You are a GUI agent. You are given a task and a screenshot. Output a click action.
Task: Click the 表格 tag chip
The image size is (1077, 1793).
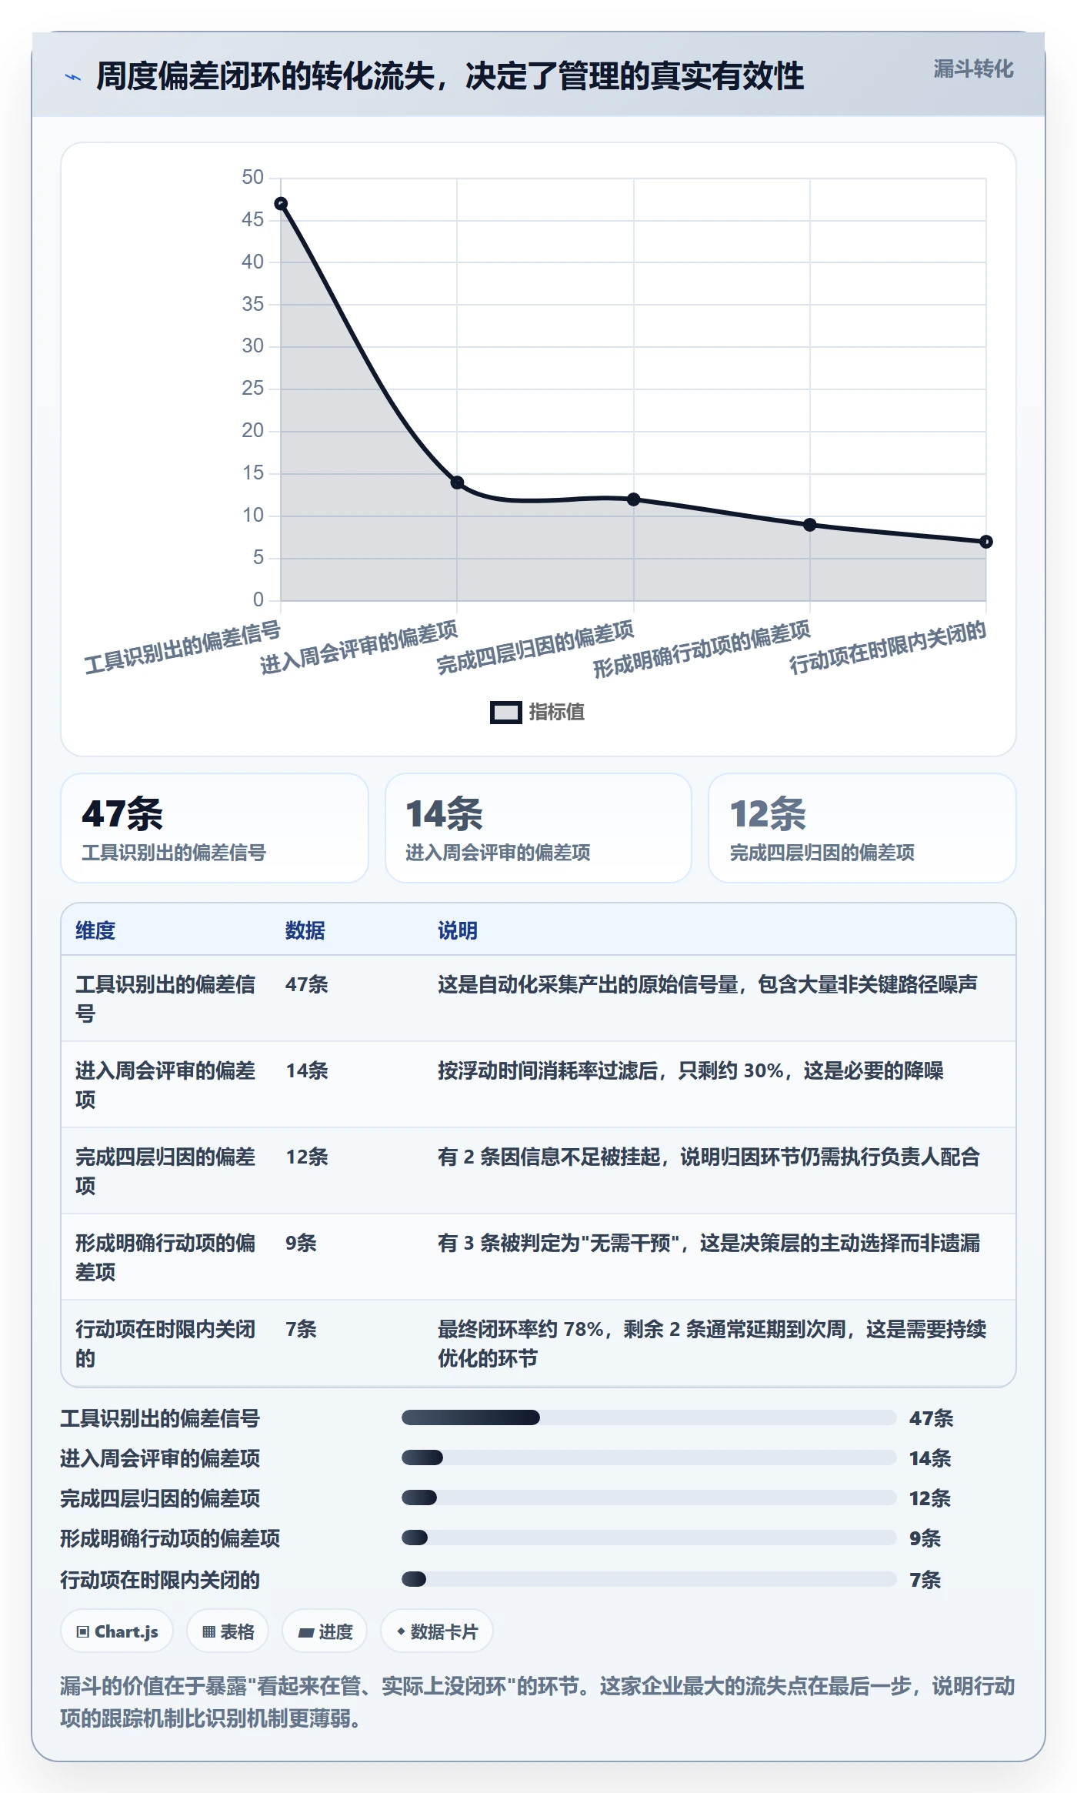[x=228, y=1631]
